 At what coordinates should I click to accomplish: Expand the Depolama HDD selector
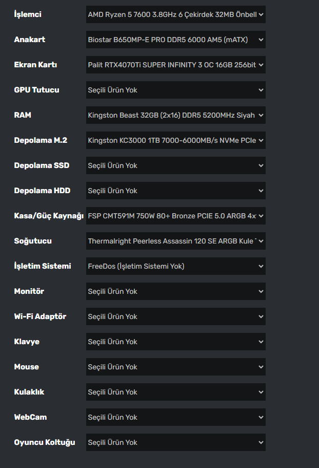(x=175, y=191)
